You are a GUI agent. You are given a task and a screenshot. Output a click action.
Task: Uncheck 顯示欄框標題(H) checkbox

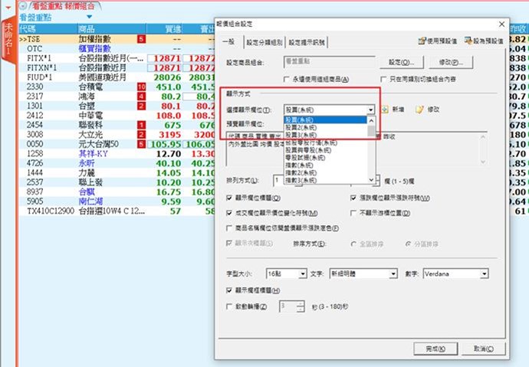pos(229,290)
